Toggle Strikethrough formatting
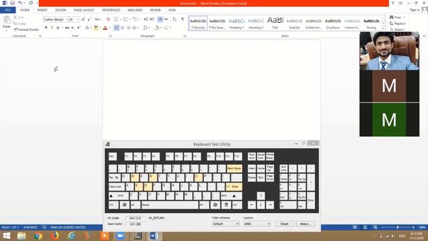Image resolution: width=428 pixels, height=241 pixels. click(x=67, y=27)
